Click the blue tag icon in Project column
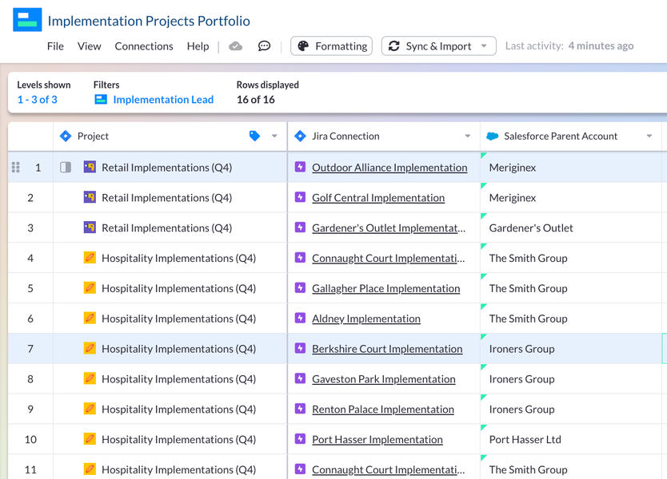This screenshot has width=667, height=479. click(254, 136)
